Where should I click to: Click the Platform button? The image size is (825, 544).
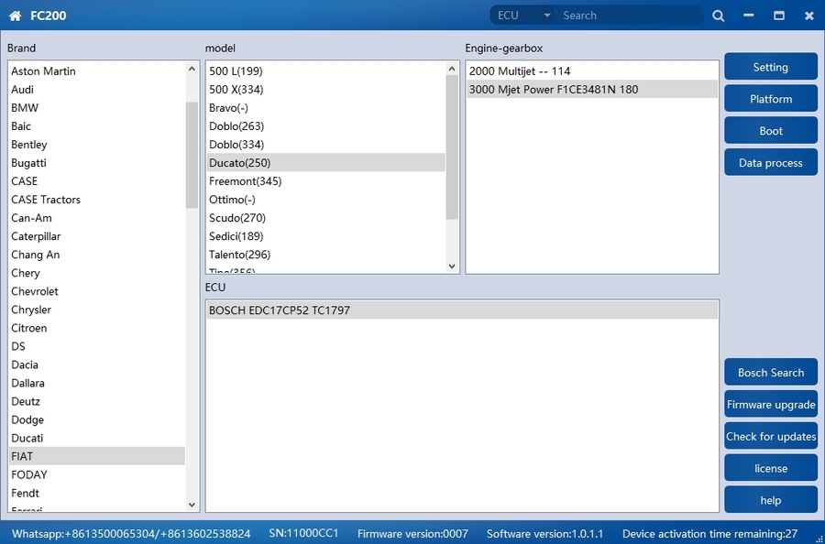[770, 99]
